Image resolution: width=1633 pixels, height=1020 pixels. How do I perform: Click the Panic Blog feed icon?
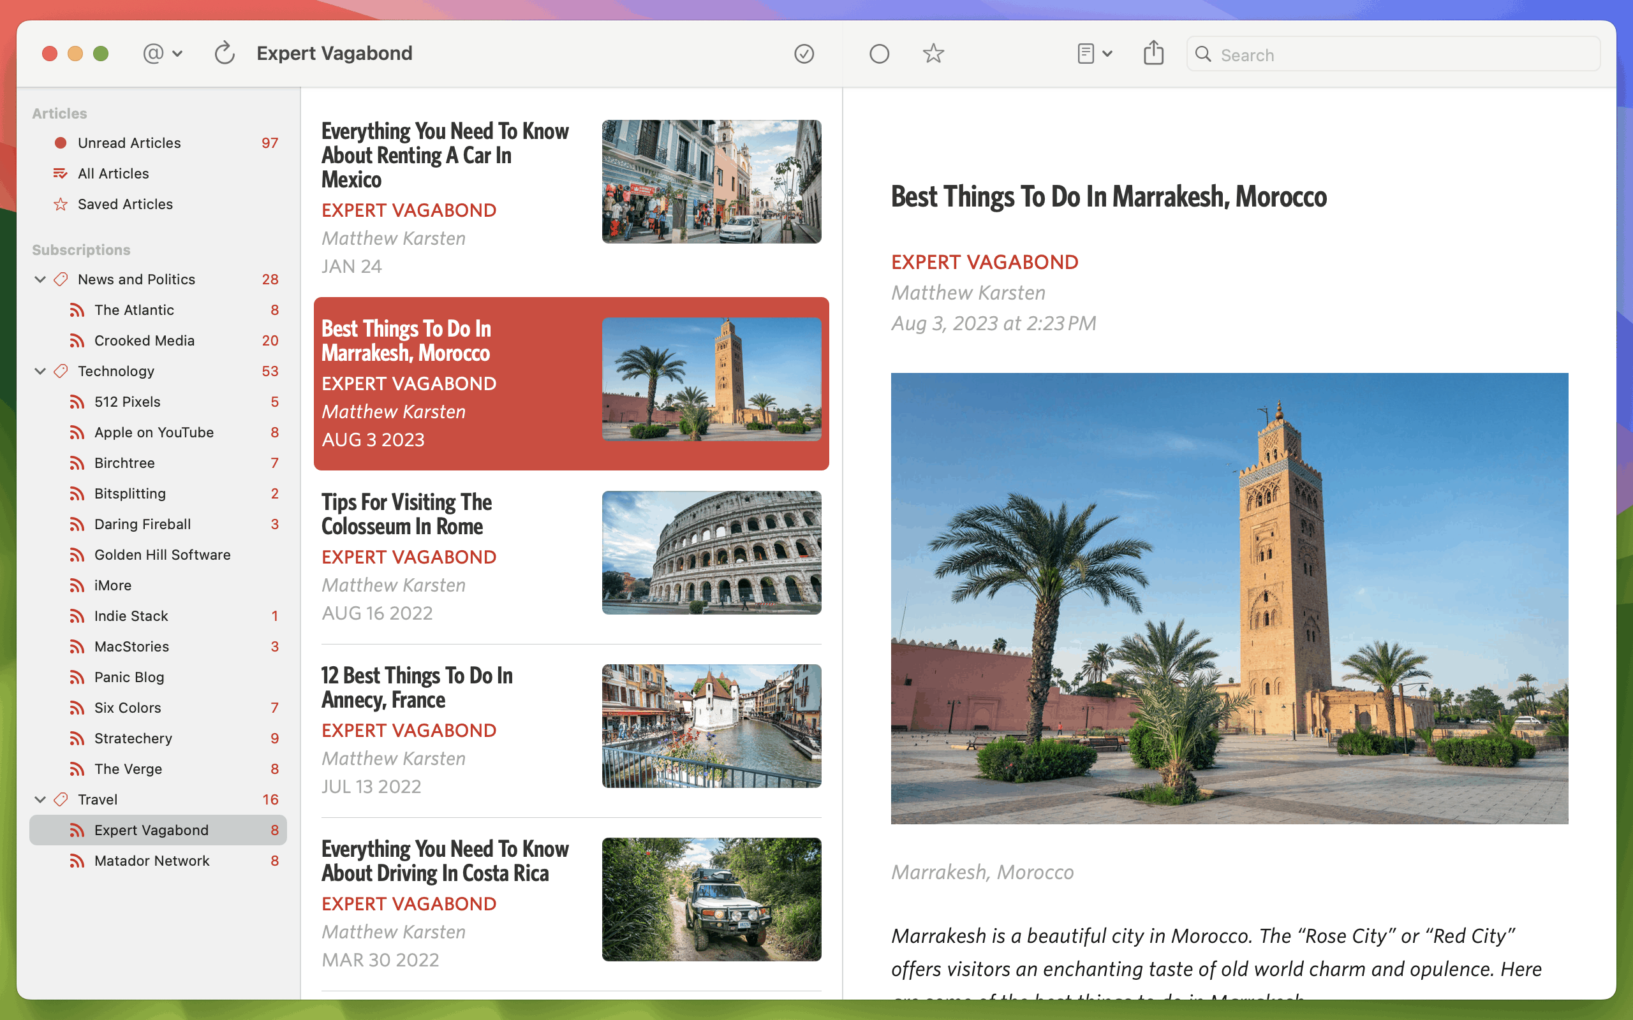[x=77, y=677]
